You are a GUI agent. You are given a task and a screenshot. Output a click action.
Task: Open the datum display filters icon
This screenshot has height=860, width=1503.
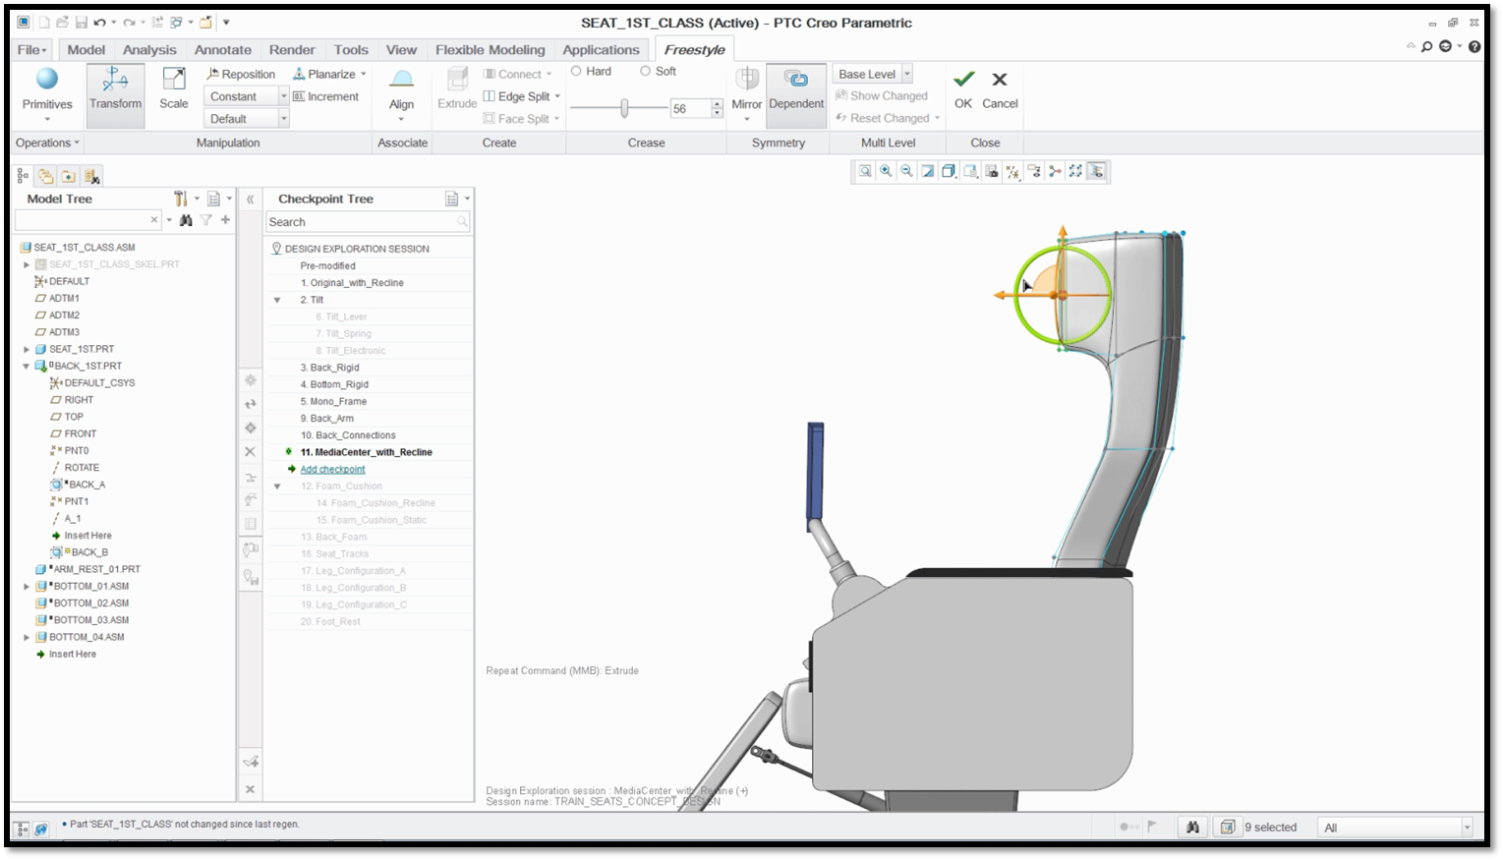pos(1012,171)
